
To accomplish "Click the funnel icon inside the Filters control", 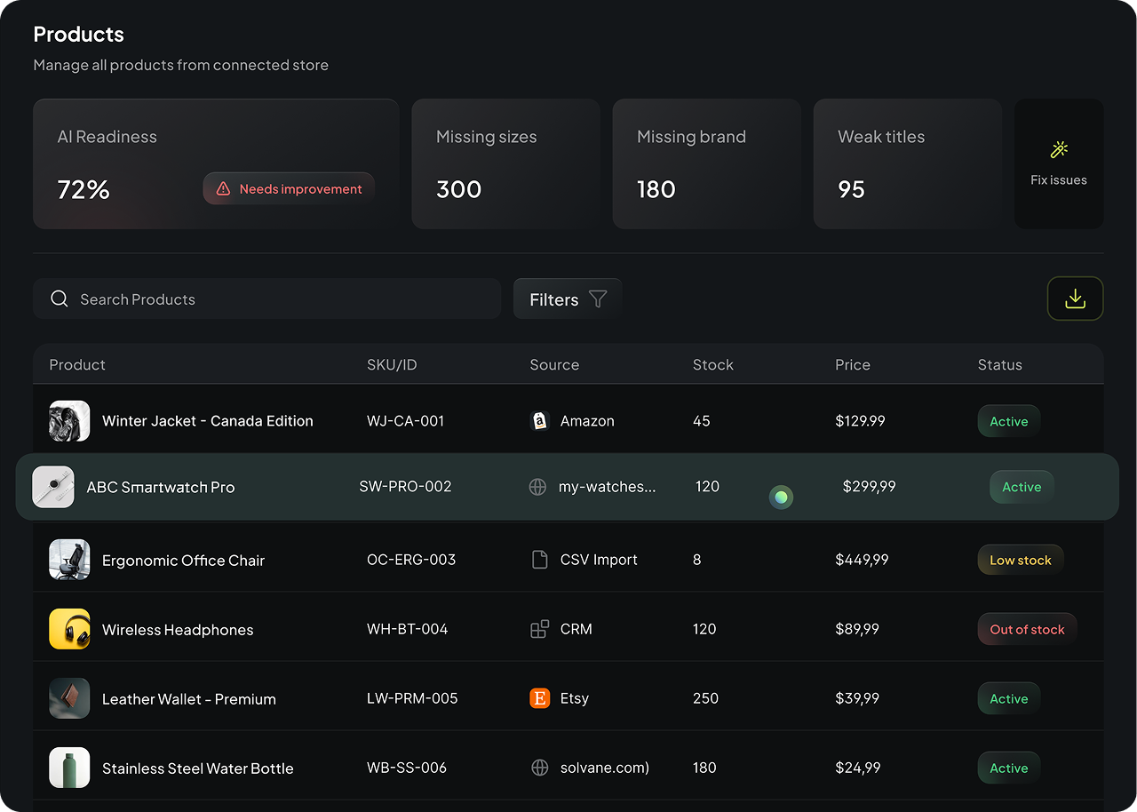I will [x=600, y=299].
